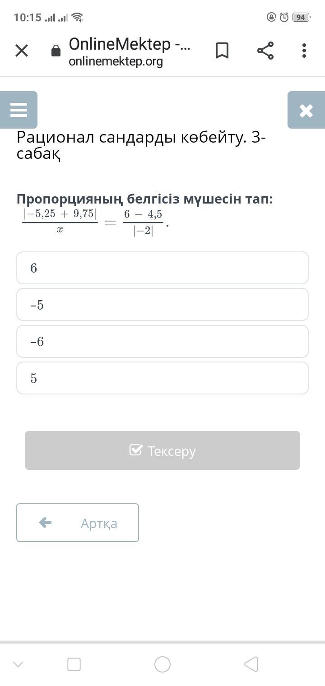Viewport: 325px width, 686px height.
Task: Tap the onlinemektep.org address text
Action: coord(116,61)
